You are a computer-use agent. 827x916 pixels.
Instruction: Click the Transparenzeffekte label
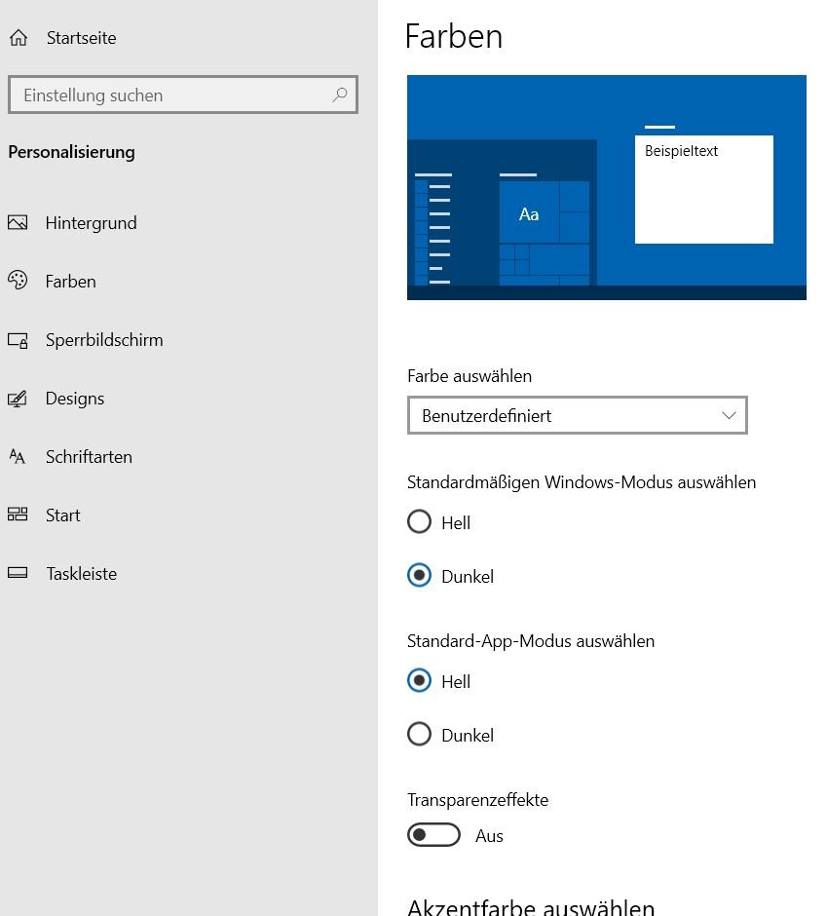[477, 800]
